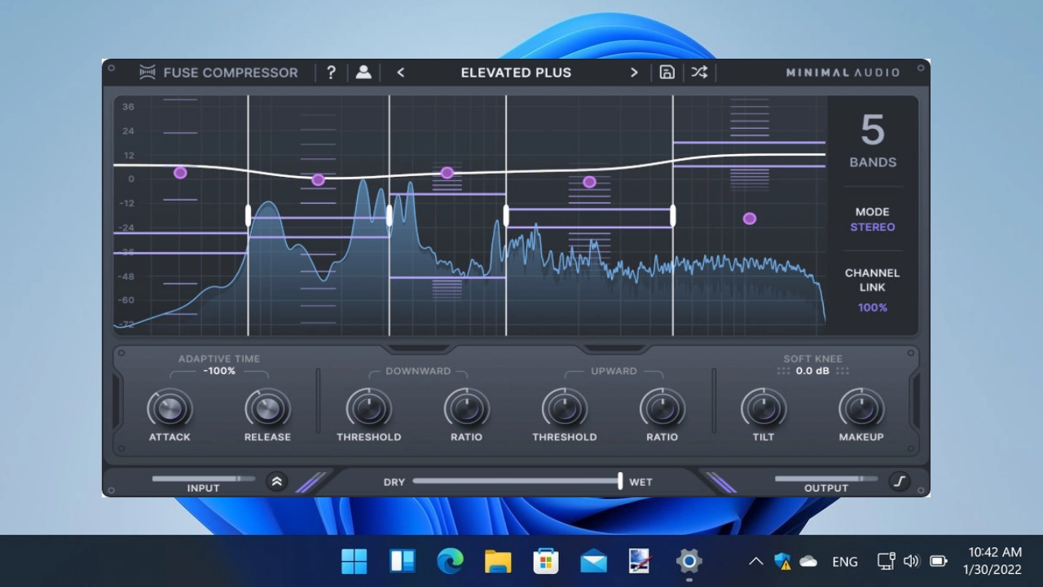This screenshot has height=587, width=1043.
Task: Open the Mail app from the taskbar
Action: 594,561
